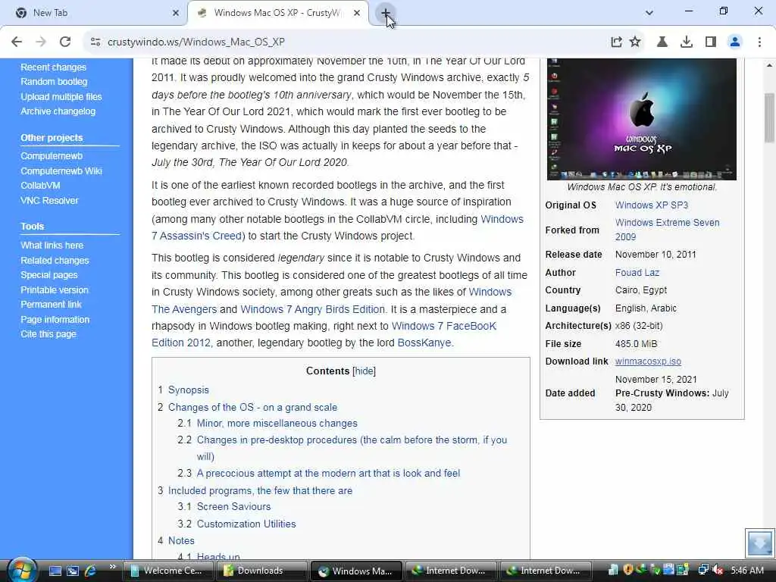Click the address bar URL field
The image size is (776, 582).
(x=346, y=42)
